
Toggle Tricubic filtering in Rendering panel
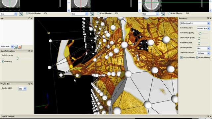click(x=182, y=58)
